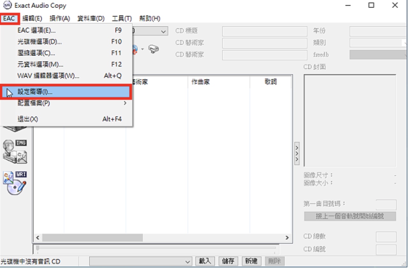The height and width of the screenshot is (268, 409).
Task: Click the 年份 input field
Action: pos(379,31)
